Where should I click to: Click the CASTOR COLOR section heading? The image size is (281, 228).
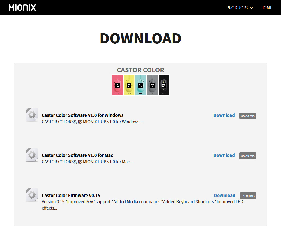pyautogui.click(x=140, y=70)
